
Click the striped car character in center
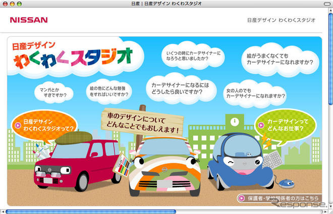pyautogui.click(x=164, y=166)
